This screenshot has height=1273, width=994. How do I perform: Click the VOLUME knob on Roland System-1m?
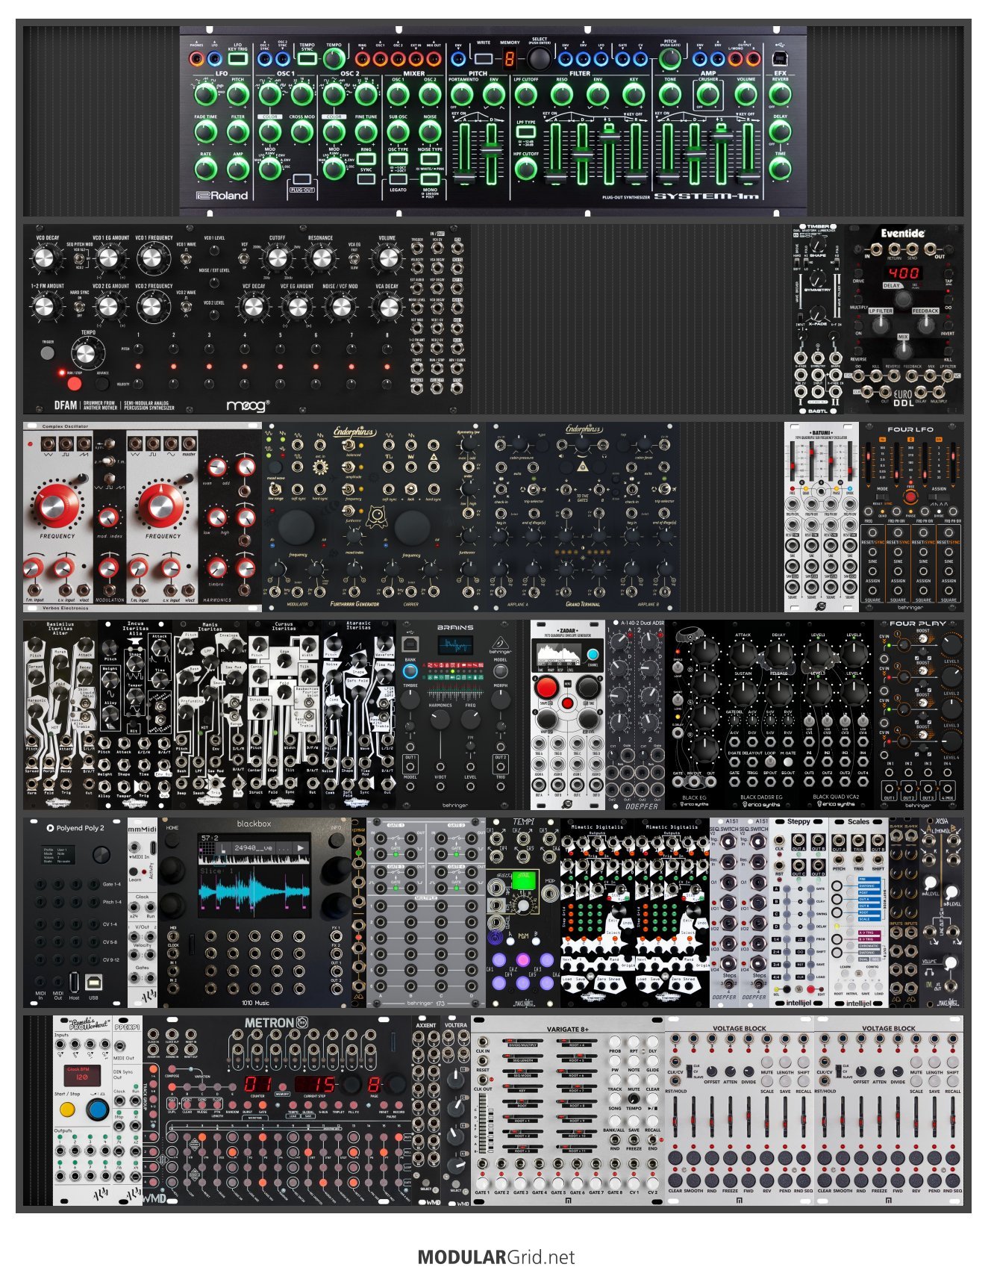pyautogui.click(x=745, y=95)
